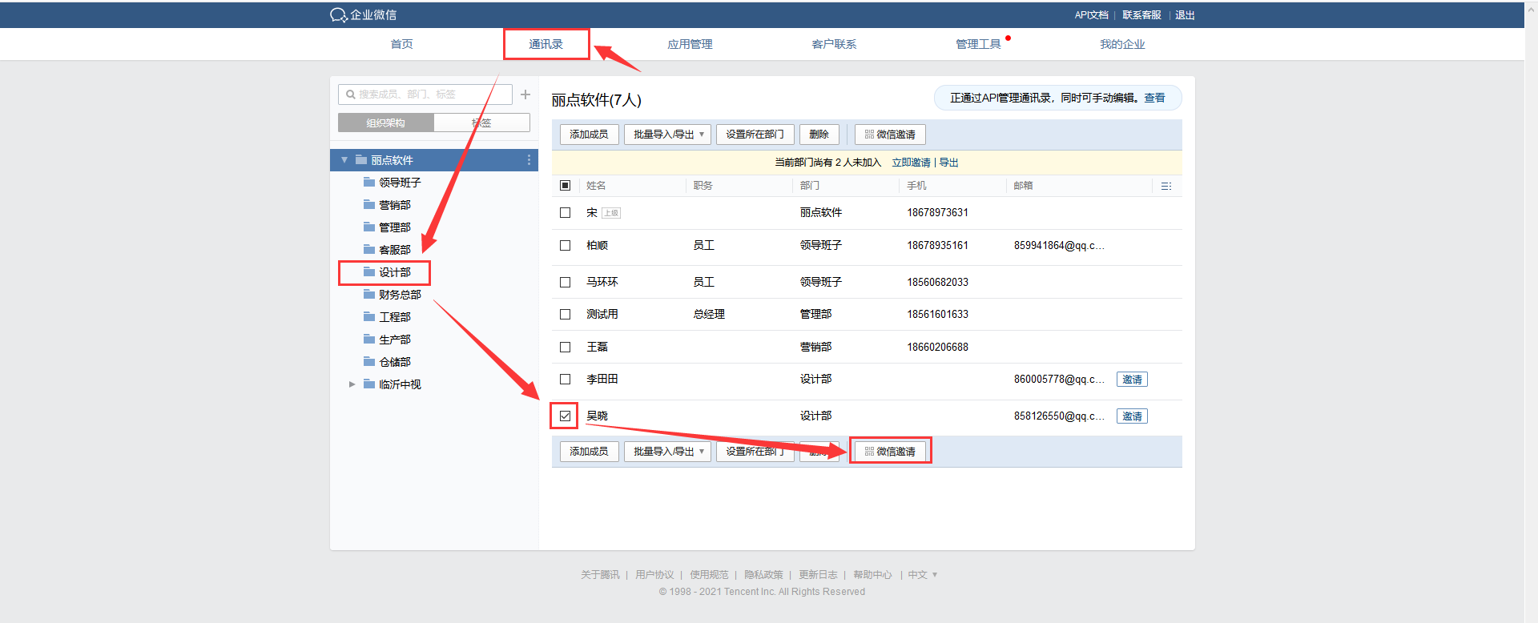Image resolution: width=1538 pixels, height=623 pixels.
Task: Open the 通讯录 tab
Action: [546, 44]
